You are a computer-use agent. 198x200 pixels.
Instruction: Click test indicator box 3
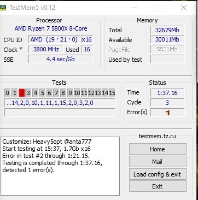[x=28, y=93]
